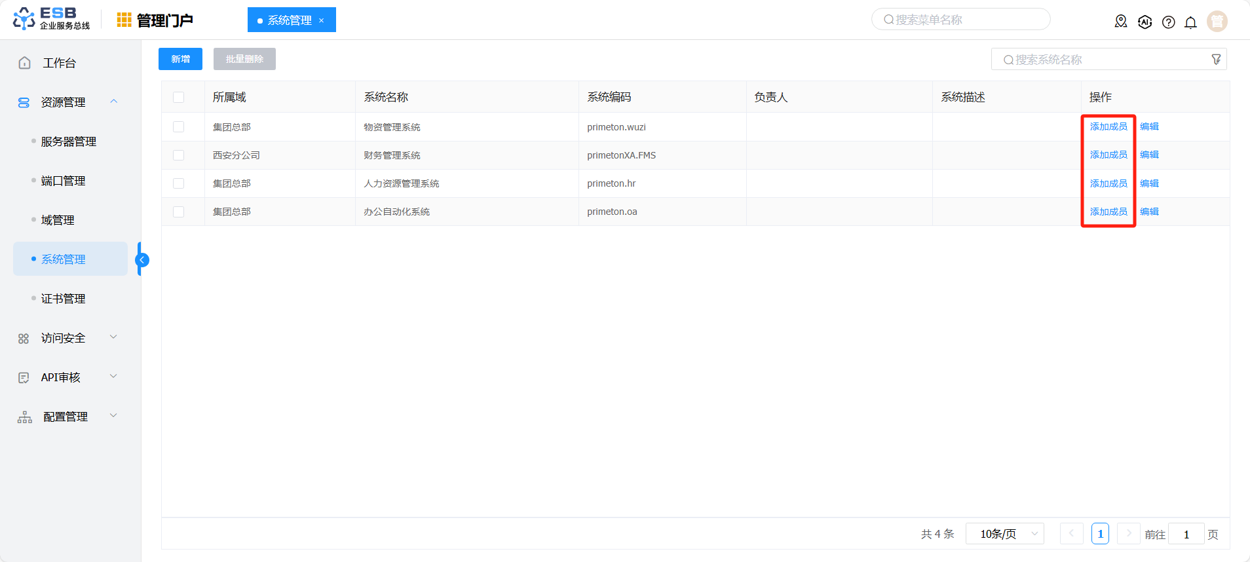Select the 办公自动化系统 row checkbox

178,212
